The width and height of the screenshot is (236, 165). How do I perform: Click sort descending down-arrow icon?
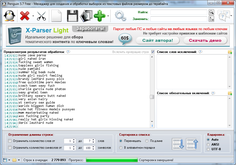click(x=178, y=144)
